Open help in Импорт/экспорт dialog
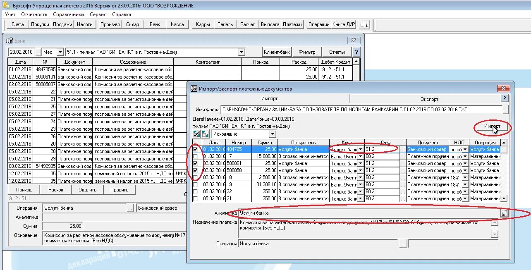This screenshot has width=531, height=270. click(504, 98)
